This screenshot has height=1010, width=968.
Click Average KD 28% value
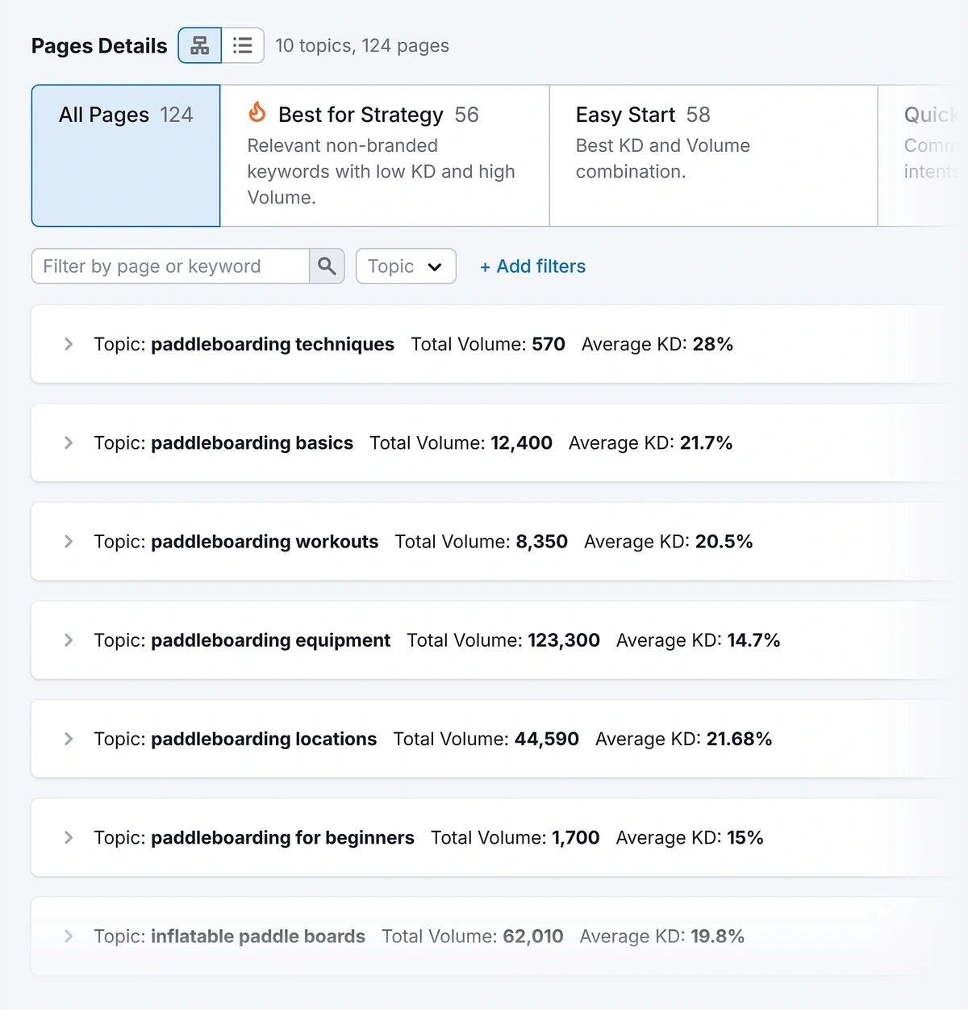713,344
